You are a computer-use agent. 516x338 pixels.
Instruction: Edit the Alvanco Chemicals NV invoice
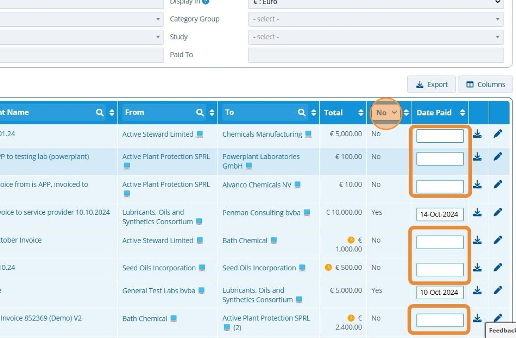coord(498,184)
